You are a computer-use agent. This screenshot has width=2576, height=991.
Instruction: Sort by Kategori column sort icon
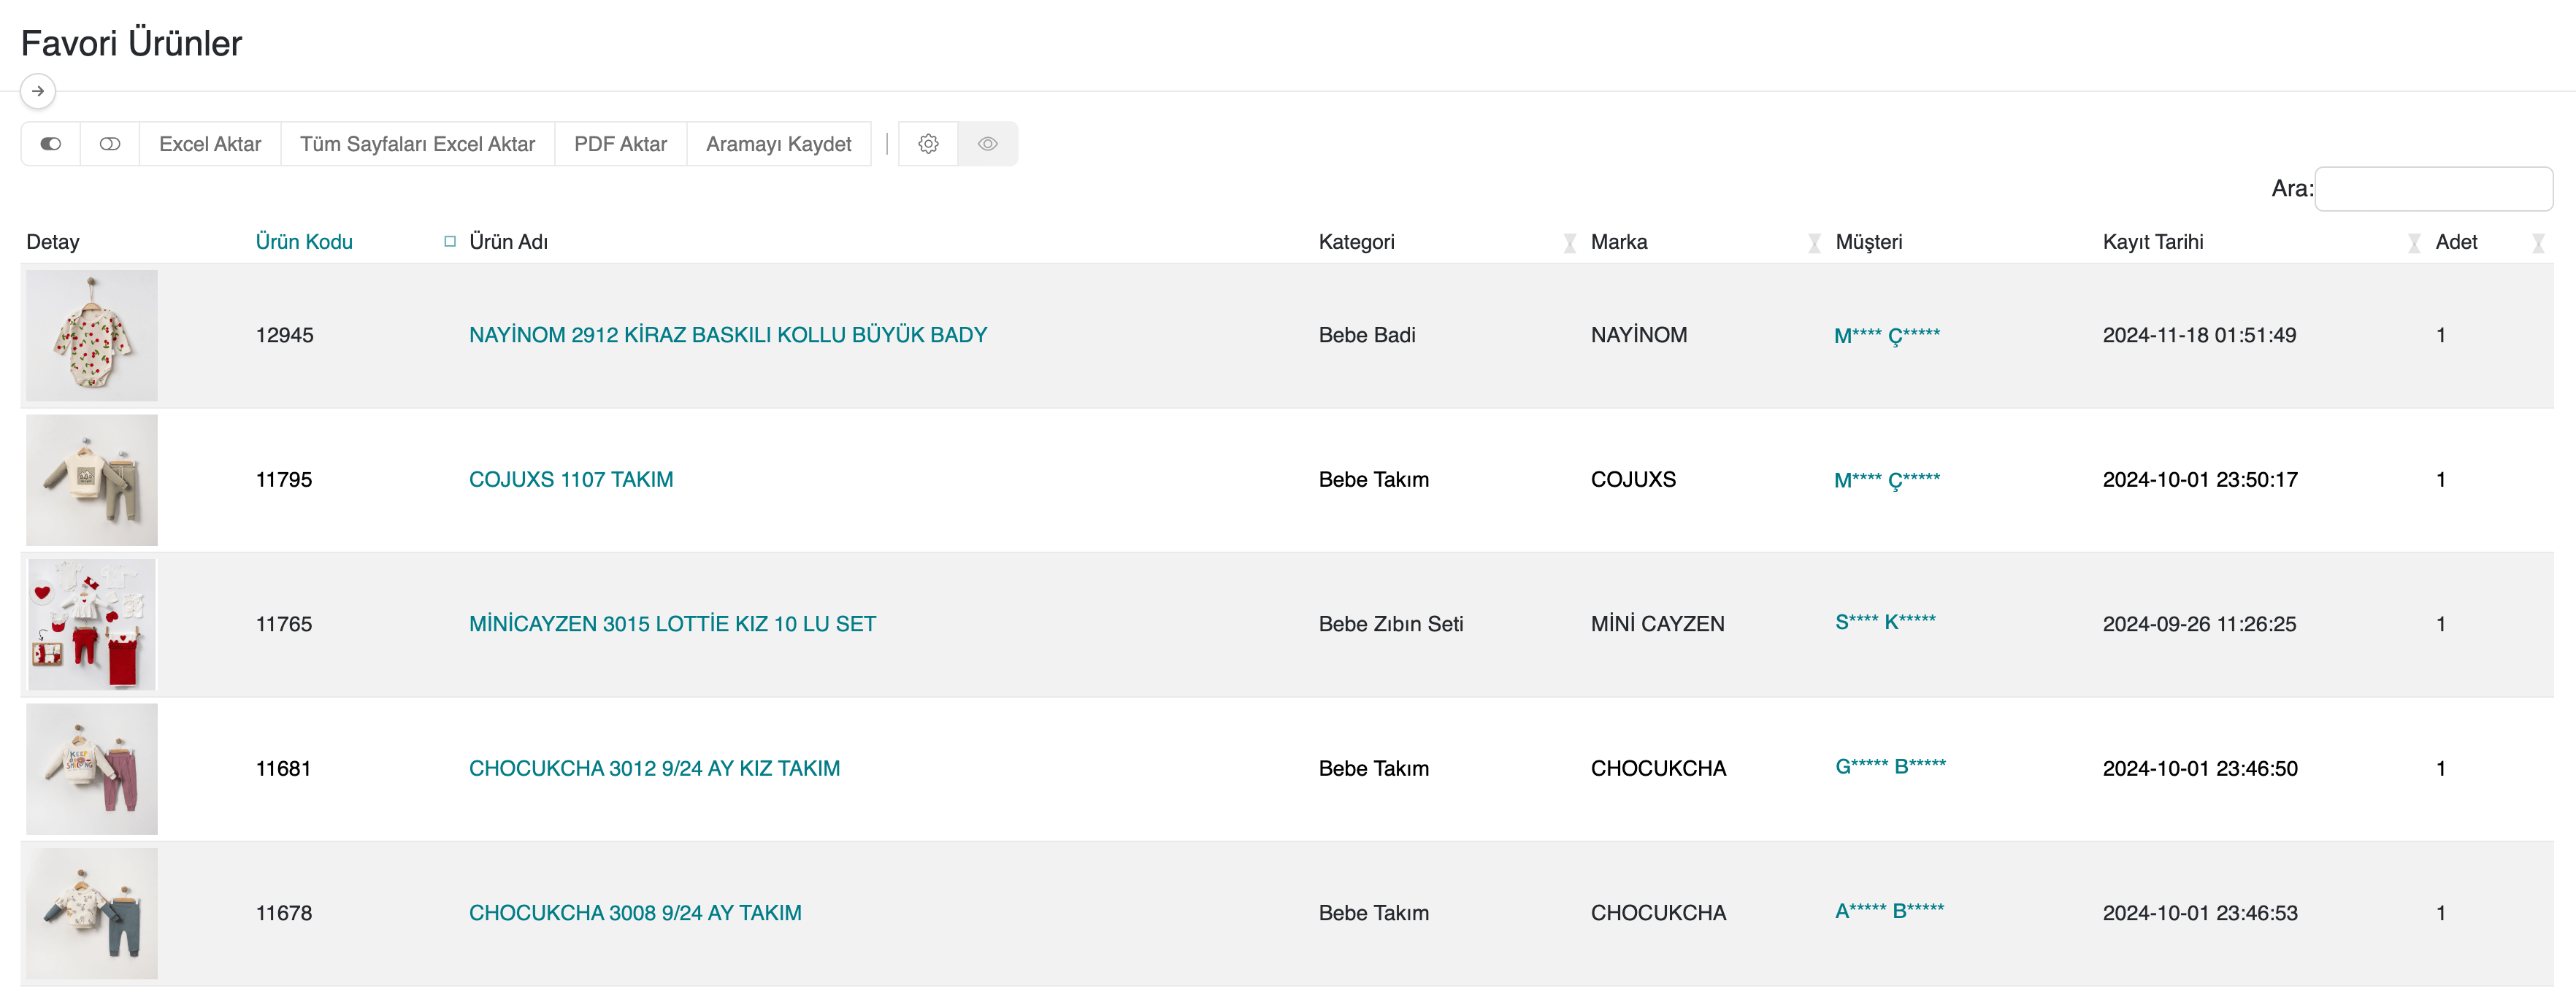(x=1569, y=243)
